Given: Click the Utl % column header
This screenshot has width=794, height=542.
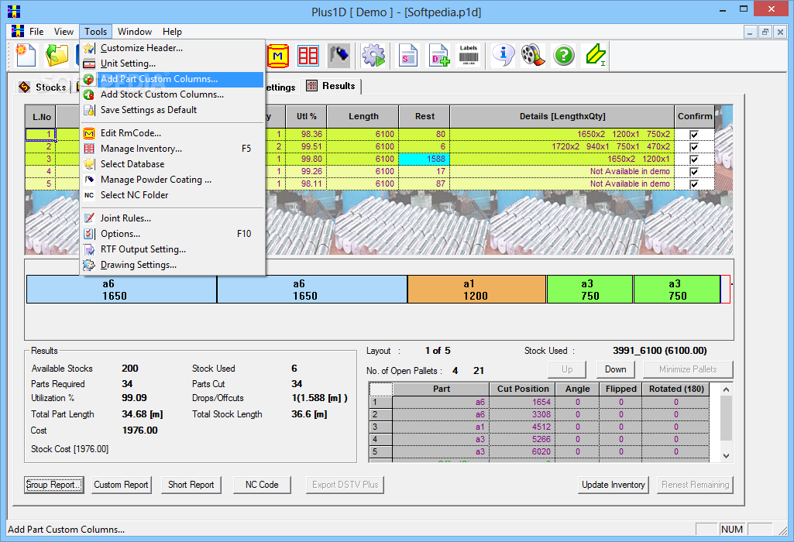Looking at the screenshot, I should [306, 116].
